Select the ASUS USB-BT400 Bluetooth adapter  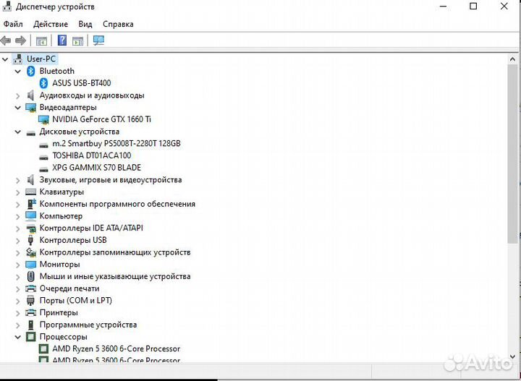(81, 83)
